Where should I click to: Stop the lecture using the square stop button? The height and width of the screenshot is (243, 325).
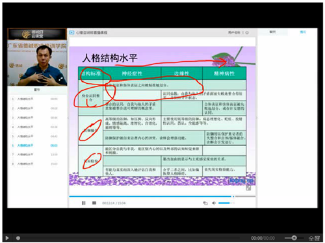[94, 203]
